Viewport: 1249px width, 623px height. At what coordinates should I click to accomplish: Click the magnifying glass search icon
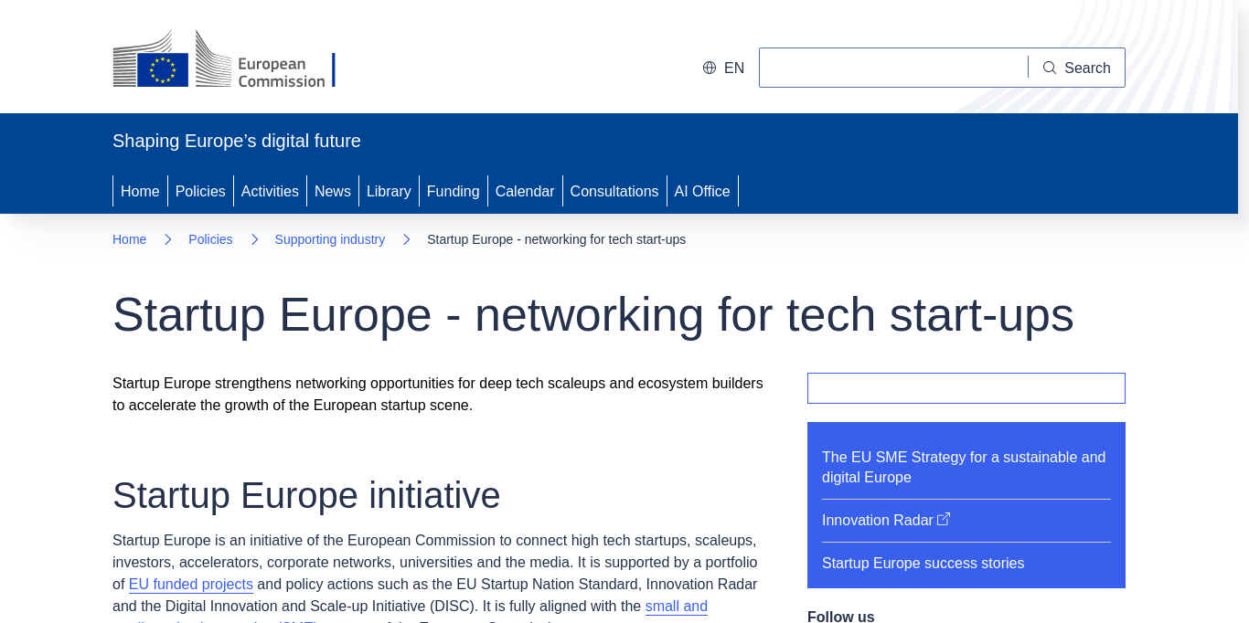1050,68
